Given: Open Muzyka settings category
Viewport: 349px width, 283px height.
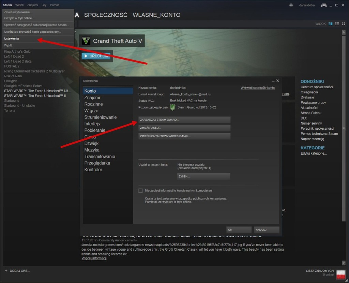Looking at the screenshot, I should (108, 150).
